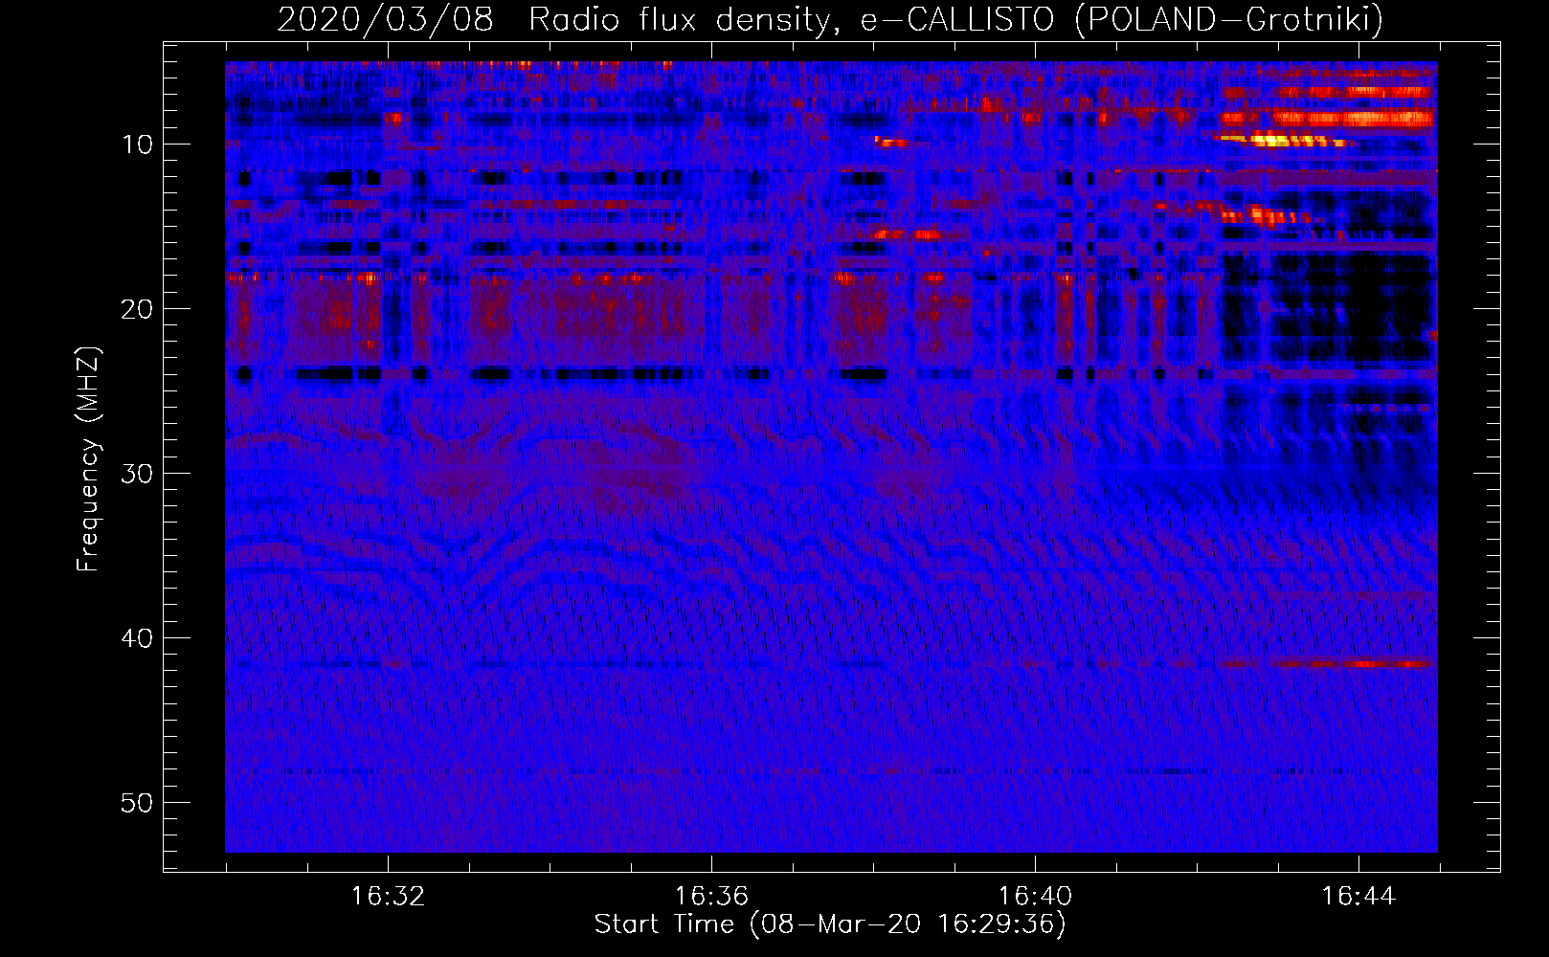Click the 10 MHz frequency tick label
Screen dimensions: 1549x957
pyautogui.click(x=138, y=145)
